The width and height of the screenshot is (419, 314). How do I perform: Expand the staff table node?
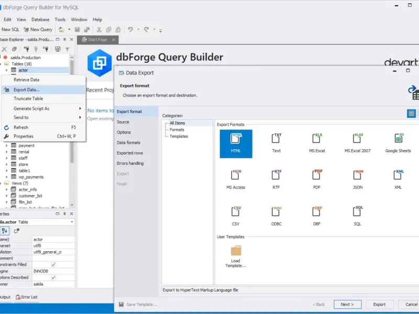click(6, 158)
